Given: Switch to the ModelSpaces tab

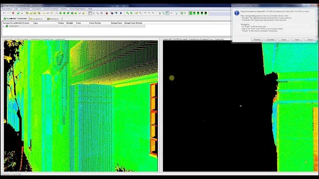Looking at the screenshot, I should (53, 19).
